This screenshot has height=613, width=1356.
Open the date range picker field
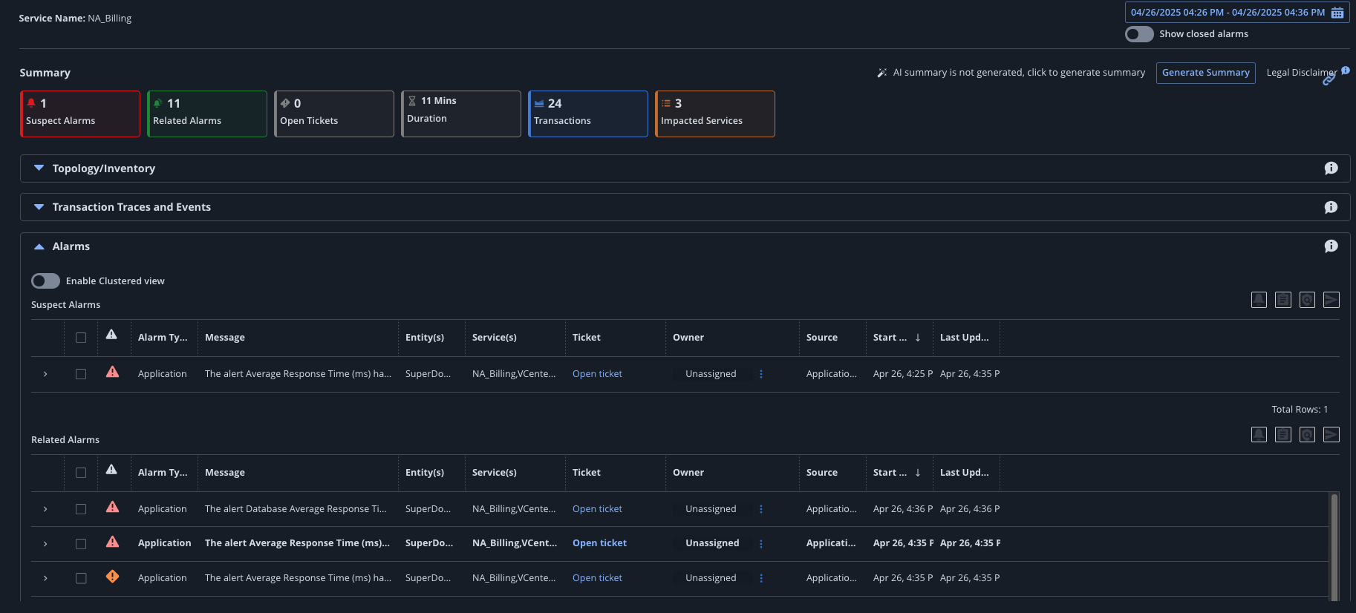[x=1237, y=13]
